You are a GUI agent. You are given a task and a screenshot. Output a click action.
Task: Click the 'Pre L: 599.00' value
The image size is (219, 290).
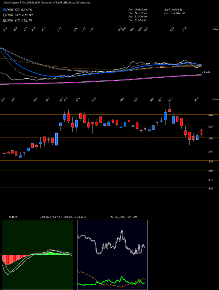click(138, 17)
